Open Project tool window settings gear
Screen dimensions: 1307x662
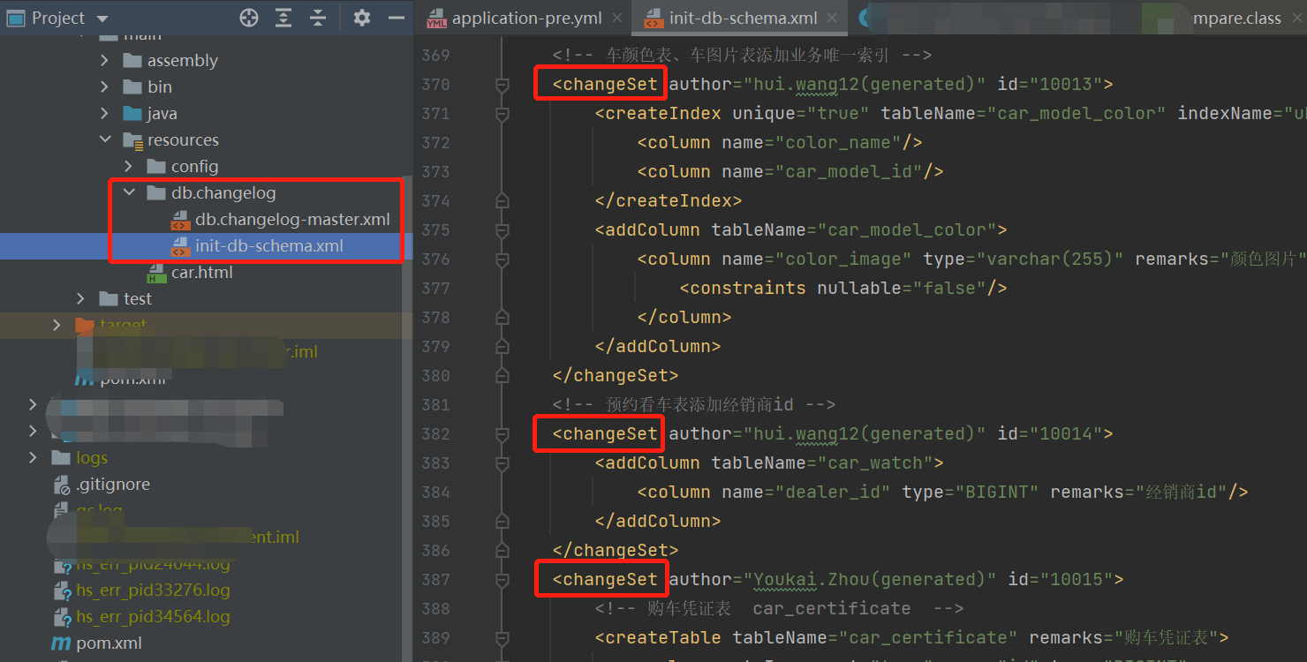362,17
